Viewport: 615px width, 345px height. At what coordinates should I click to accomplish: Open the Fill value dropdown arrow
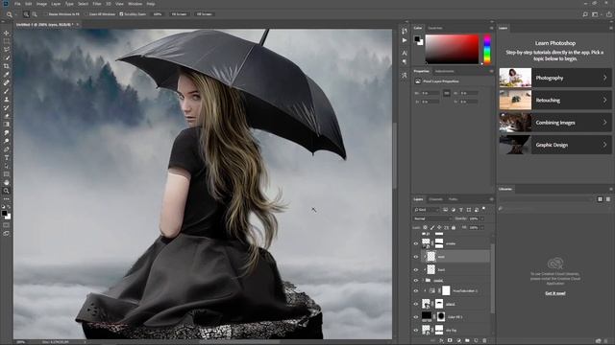pyautogui.click(x=482, y=227)
